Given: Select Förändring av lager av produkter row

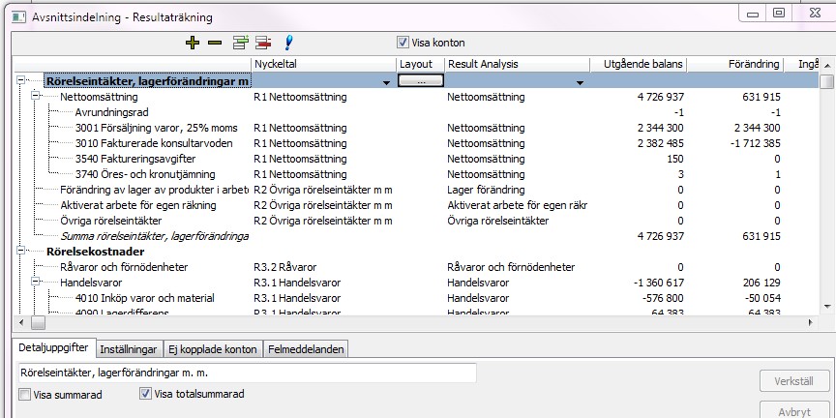Looking at the screenshot, I should coord(154,190).
